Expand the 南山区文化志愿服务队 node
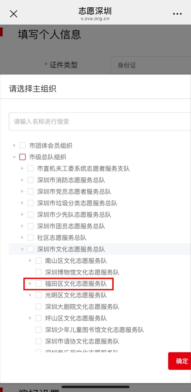Screen dimensions: 191x392 [x=30, y=260]
